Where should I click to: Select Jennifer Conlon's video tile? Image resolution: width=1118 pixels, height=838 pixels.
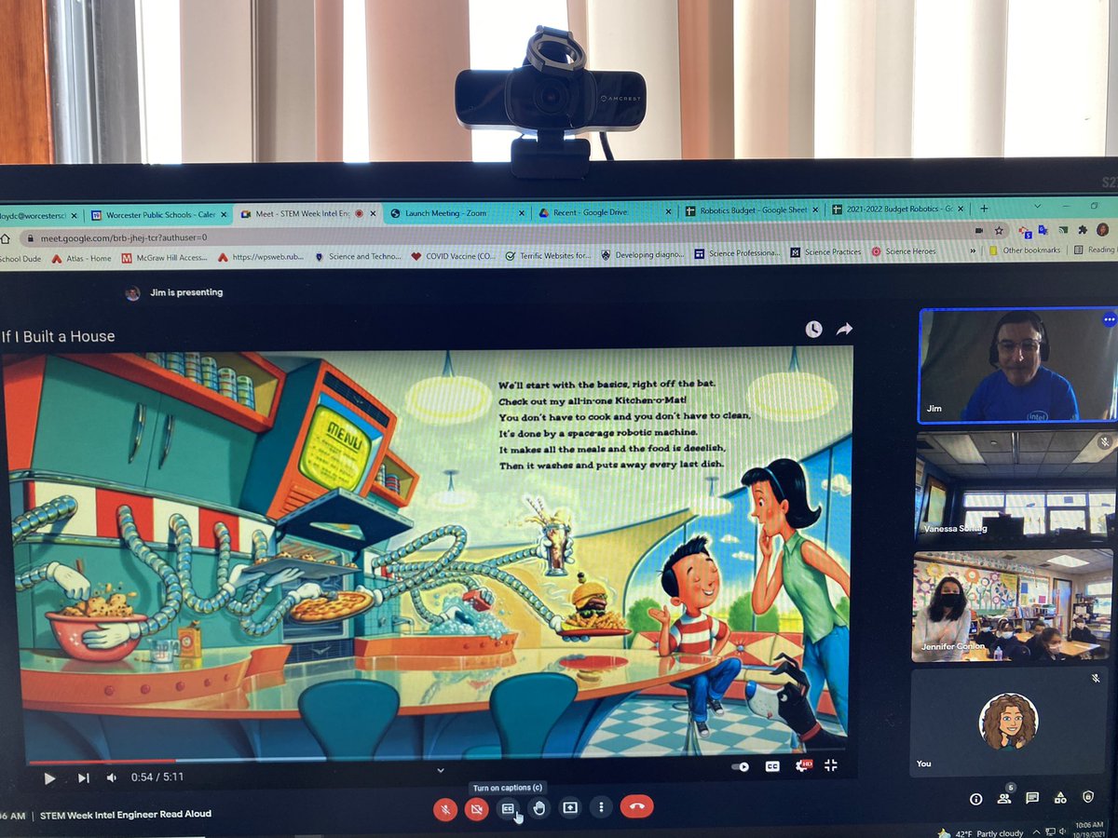1014,606
